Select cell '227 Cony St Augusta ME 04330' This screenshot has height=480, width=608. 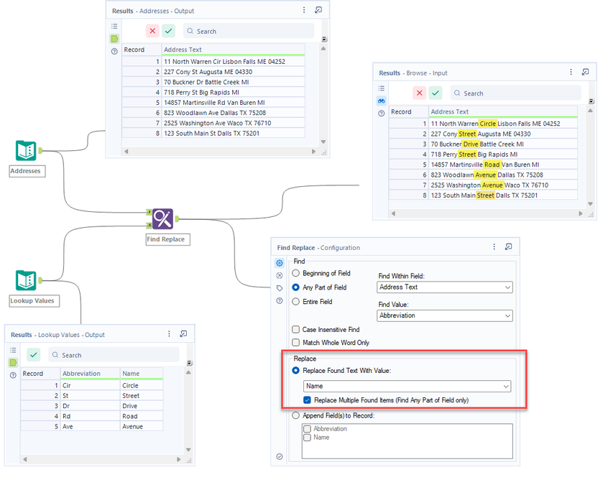233,72
